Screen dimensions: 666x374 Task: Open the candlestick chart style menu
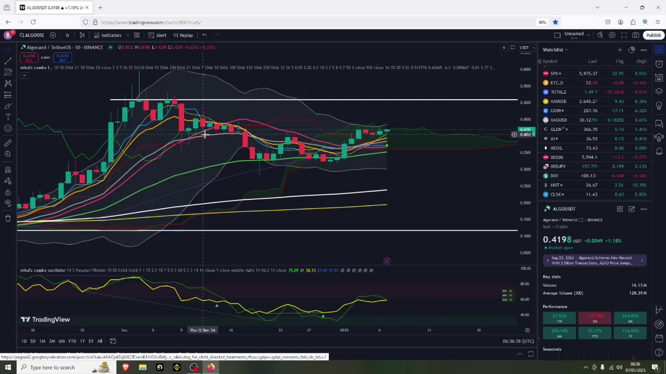[82, 35]
